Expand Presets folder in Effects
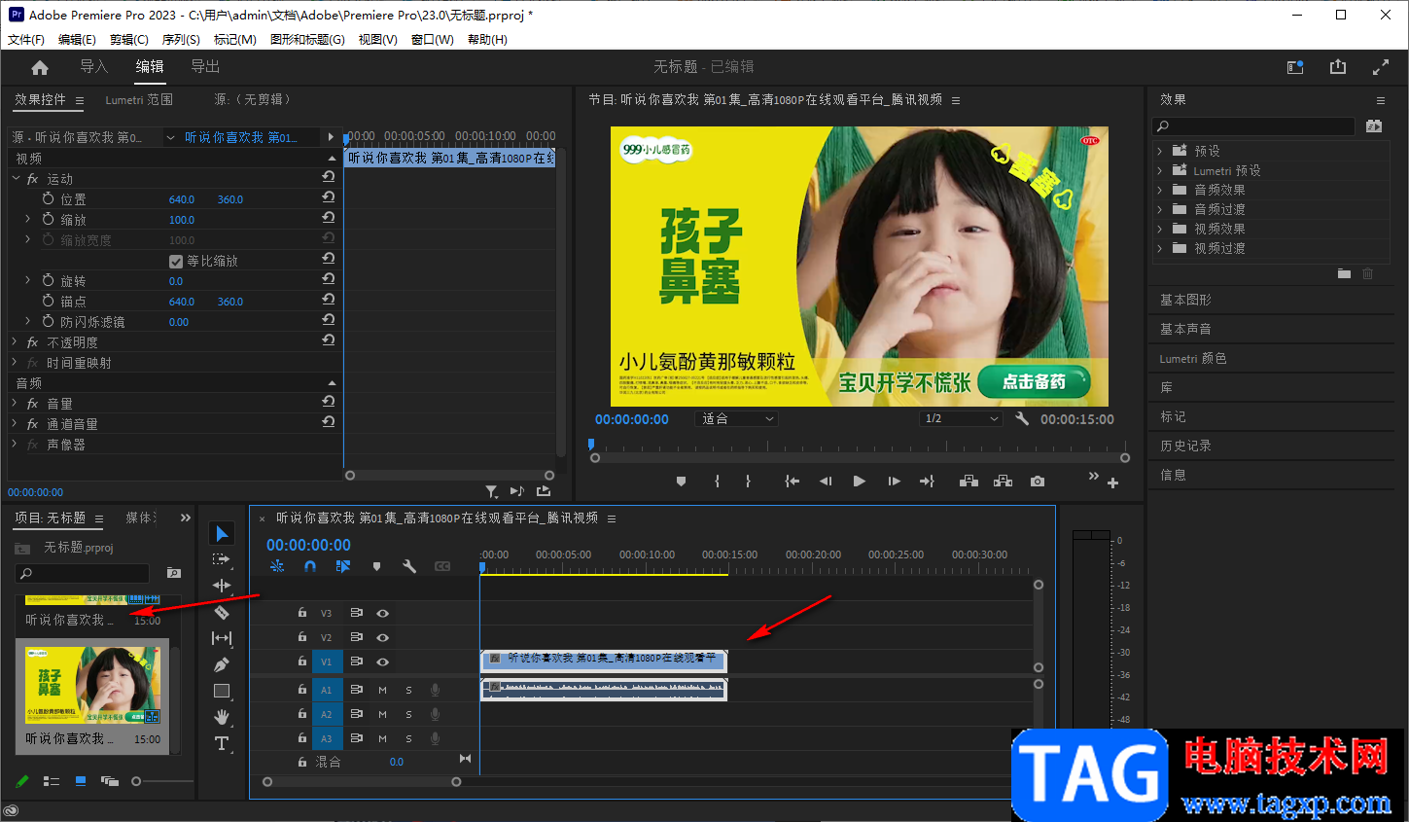Image resolution: width=1409 pixels, height=822 pixels. tap(1160, 151)
